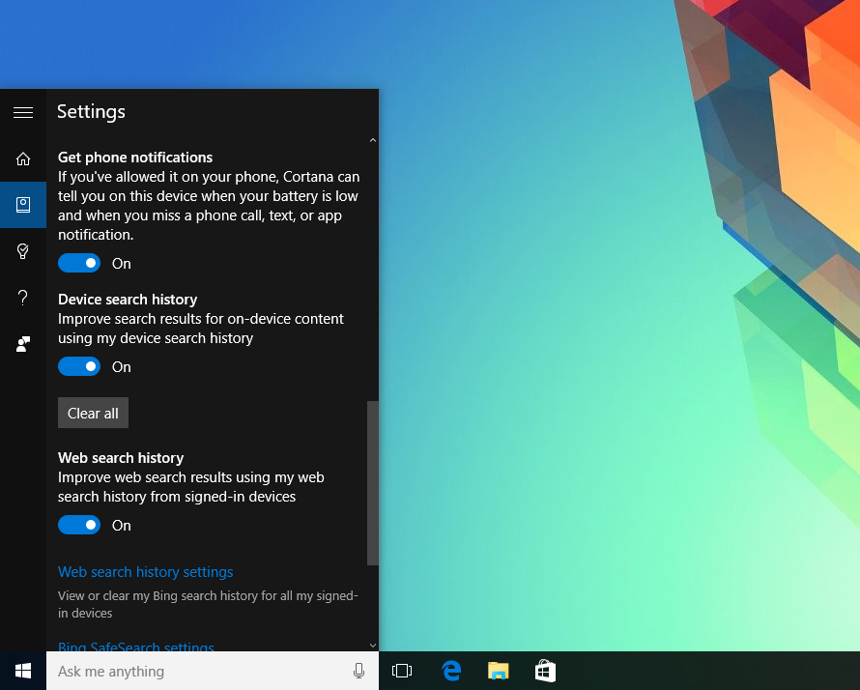
Task: Launch Microsoft Edge from the taskbar
Action: click(451, 671)
